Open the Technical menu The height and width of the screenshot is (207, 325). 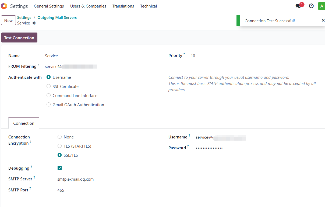149,6
